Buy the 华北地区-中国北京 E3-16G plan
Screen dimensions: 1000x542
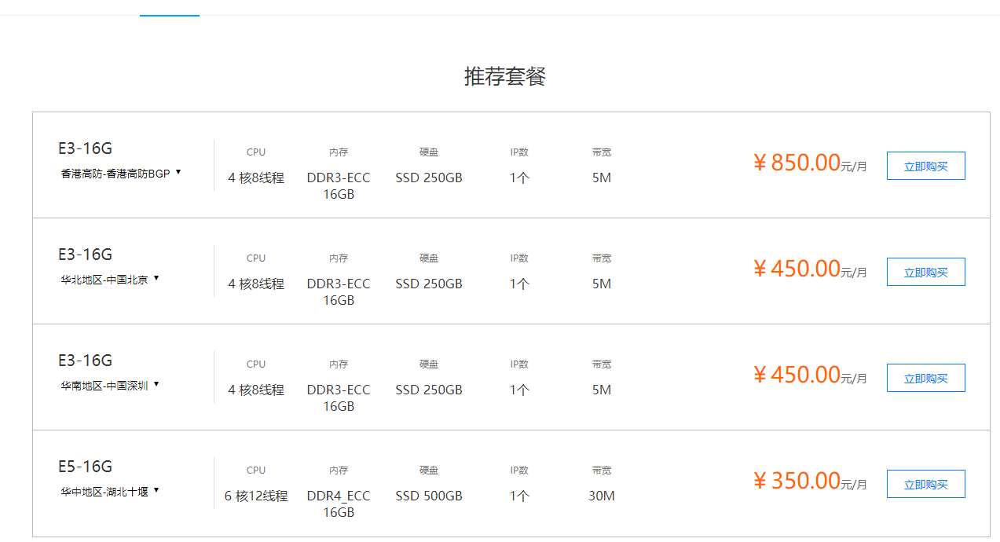pos(925,272)
